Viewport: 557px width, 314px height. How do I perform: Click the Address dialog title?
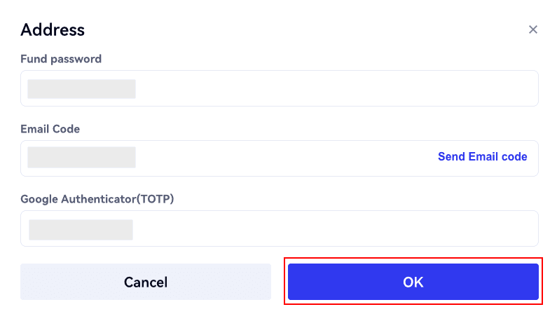click(x=53, y=29)
